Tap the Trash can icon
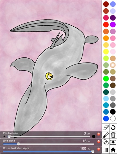The width and height of the screenshot is (117, 154). (113, 135)
